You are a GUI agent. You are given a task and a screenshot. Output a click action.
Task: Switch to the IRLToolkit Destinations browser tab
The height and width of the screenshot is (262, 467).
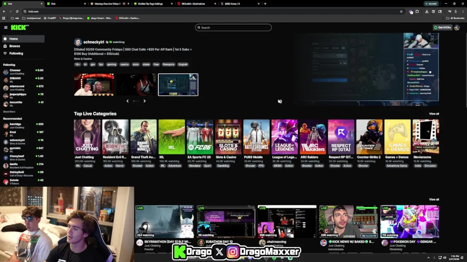(196, 4)
